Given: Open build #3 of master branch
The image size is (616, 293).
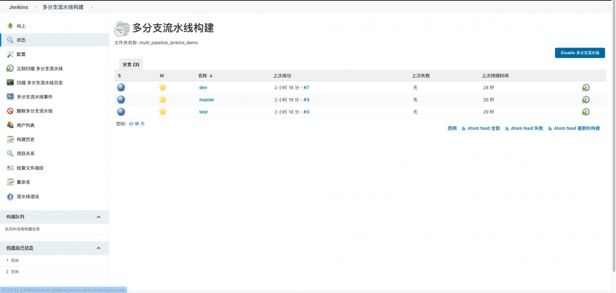Looking at the screenshot, I should tap(306, 100).
